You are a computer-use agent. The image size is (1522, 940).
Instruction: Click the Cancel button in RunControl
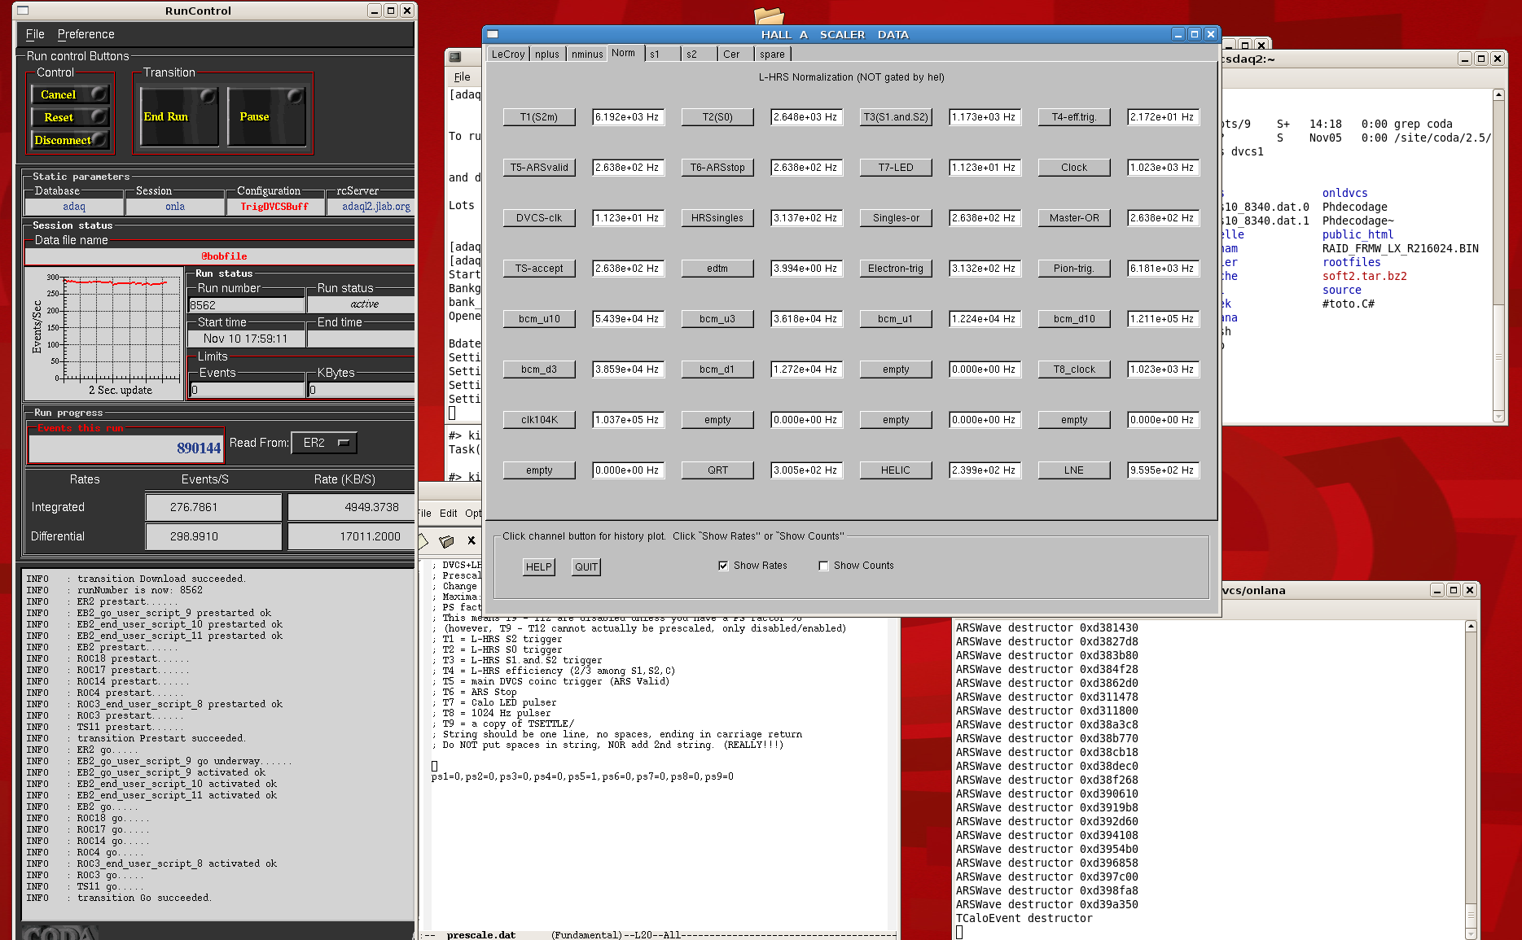(x=70, y=94)
